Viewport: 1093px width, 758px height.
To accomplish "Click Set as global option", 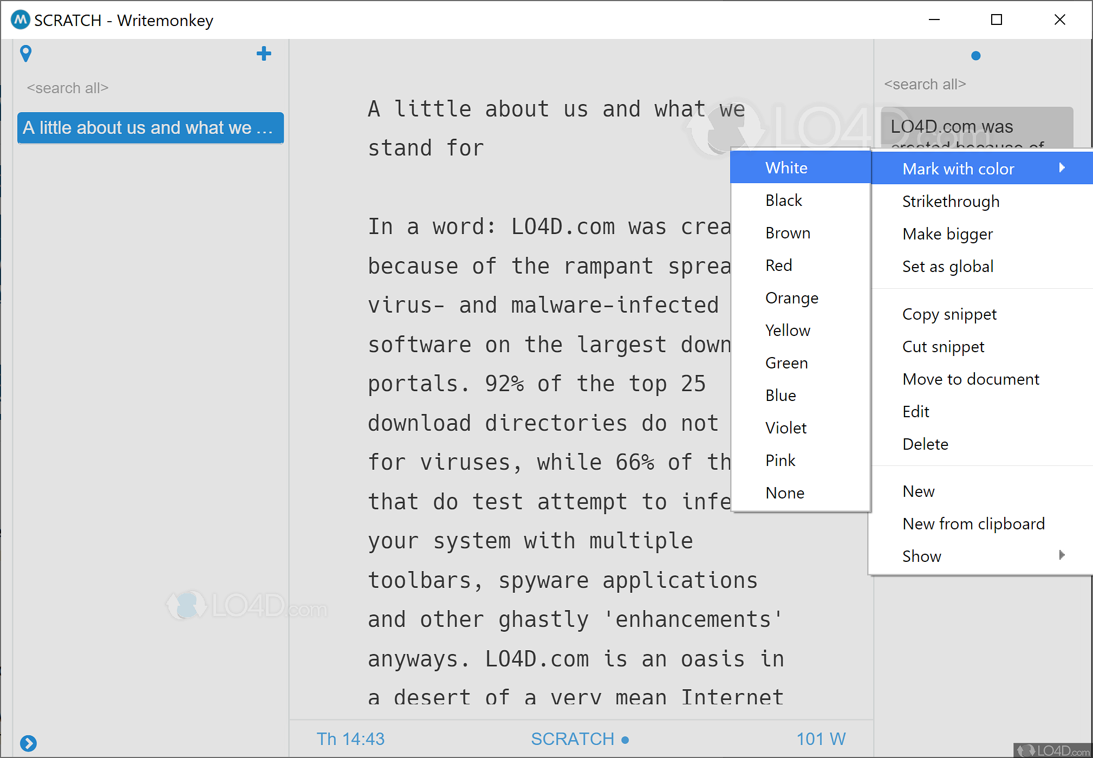I will (947, 266).
